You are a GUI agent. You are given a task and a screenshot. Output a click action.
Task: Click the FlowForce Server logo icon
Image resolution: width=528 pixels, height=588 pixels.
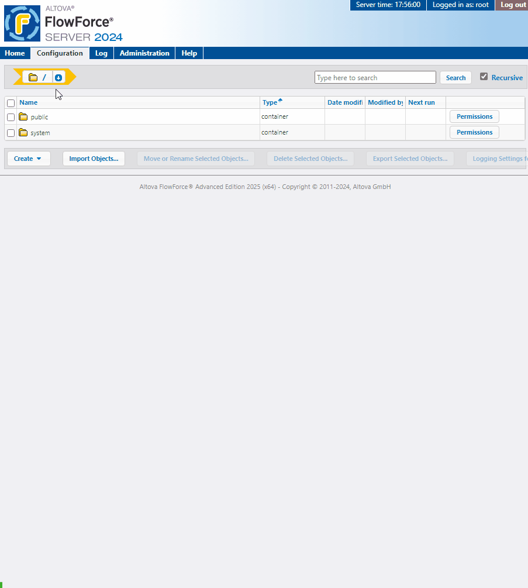pyautogui.click(x=22, y=23)
